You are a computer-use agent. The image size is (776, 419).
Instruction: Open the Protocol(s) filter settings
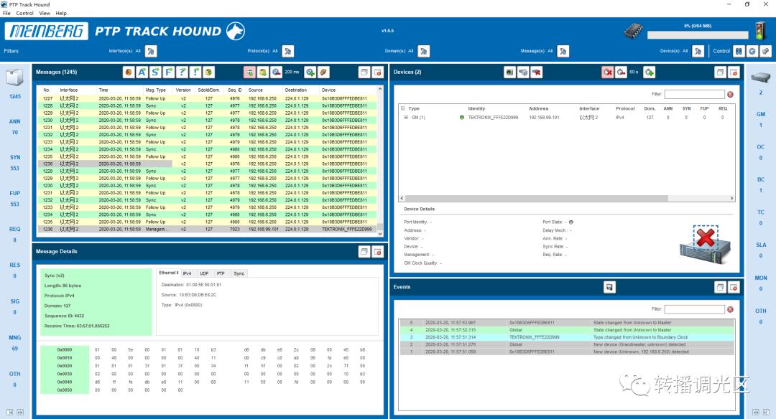click(287, 51)
